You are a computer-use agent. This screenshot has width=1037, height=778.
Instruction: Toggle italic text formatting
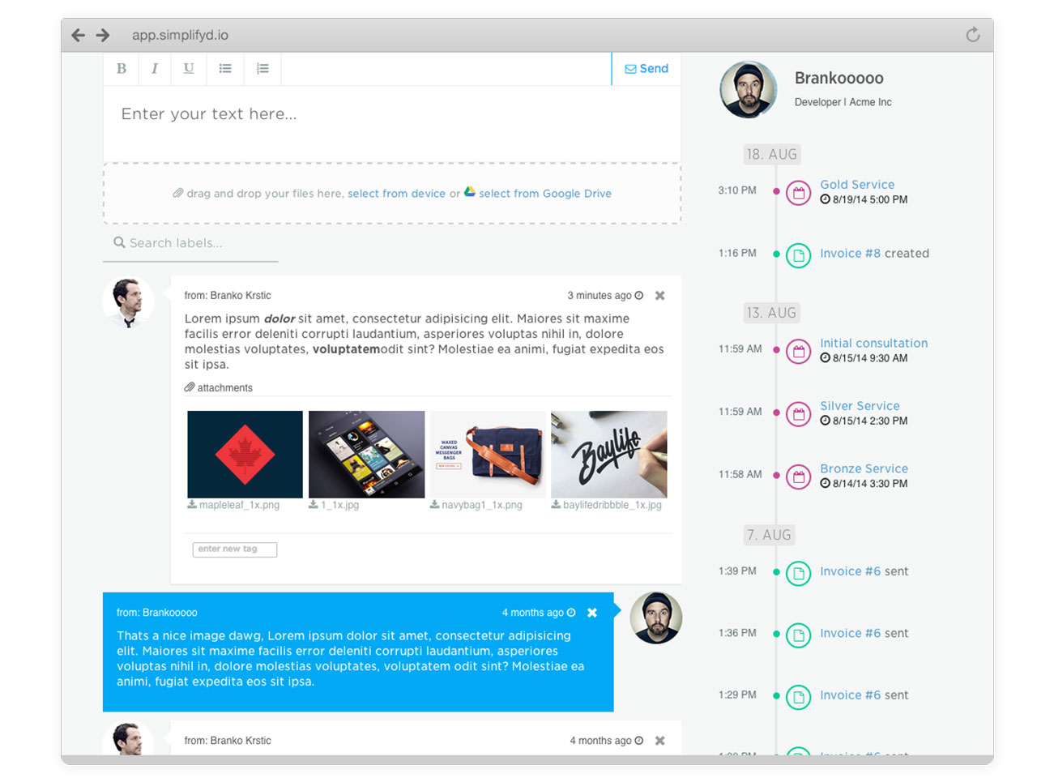click(155, 69)
